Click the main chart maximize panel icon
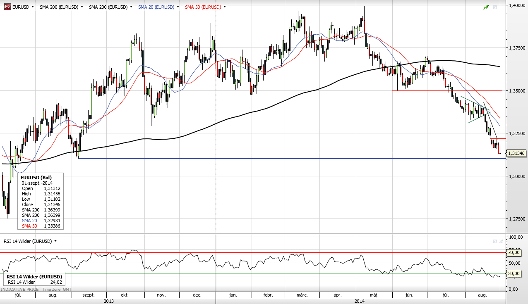528x304 pixels. [x=495, y=7]
